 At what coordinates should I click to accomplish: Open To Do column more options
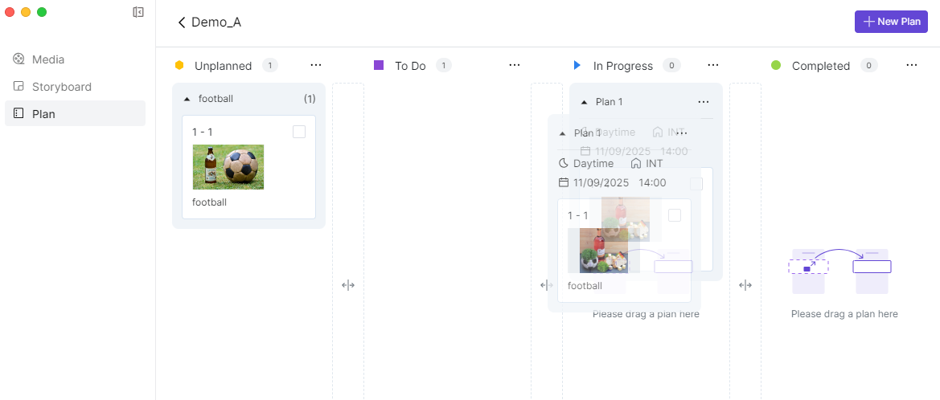pos(515,65)
